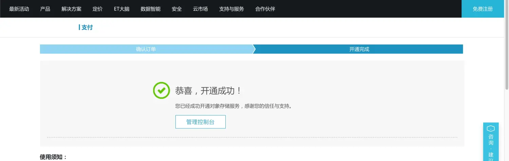Click the 使用须知： label

[54, 157]
